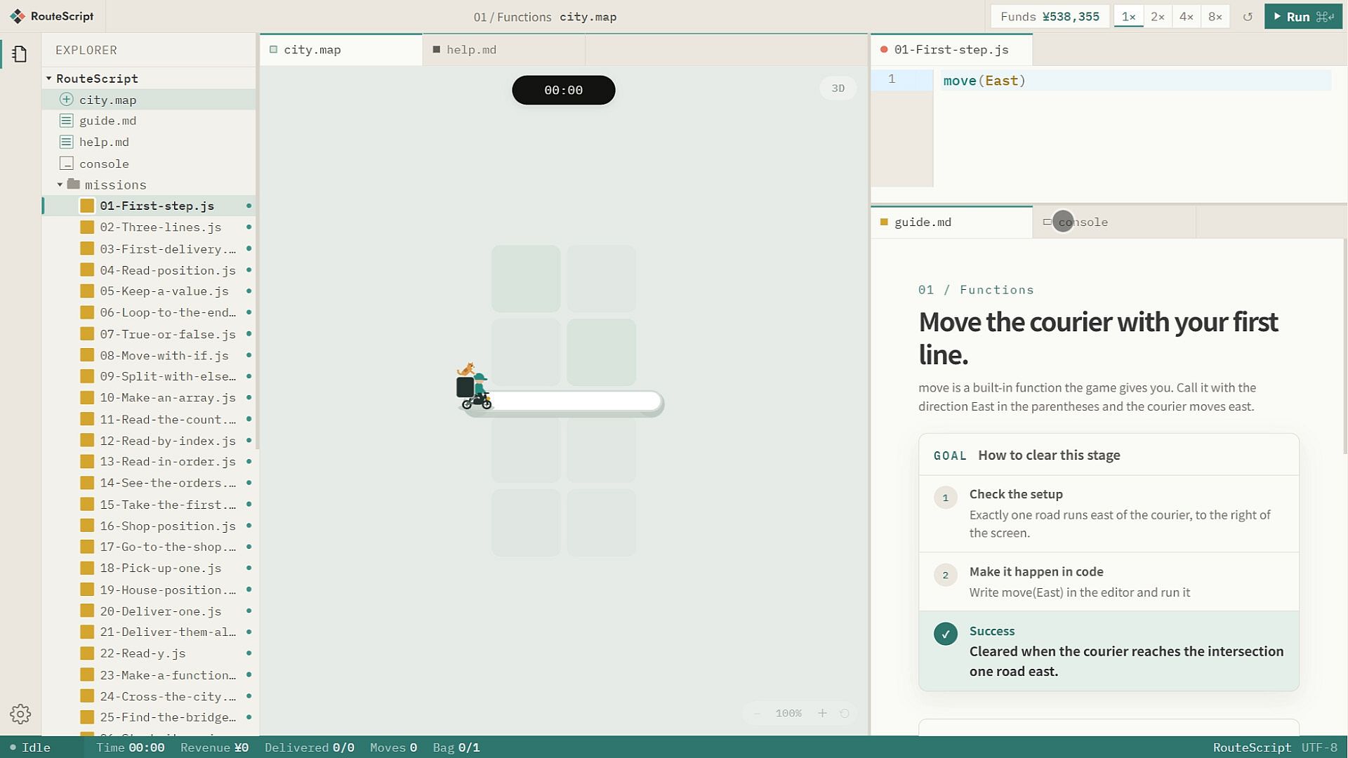Click goal step 2 Make it happen in code
This screenshot has height=758, width=1348.
(x=1109, y=581)
